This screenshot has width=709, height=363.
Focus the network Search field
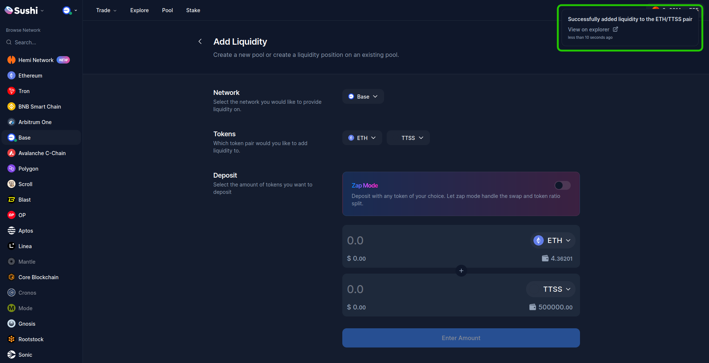(41, 42)
